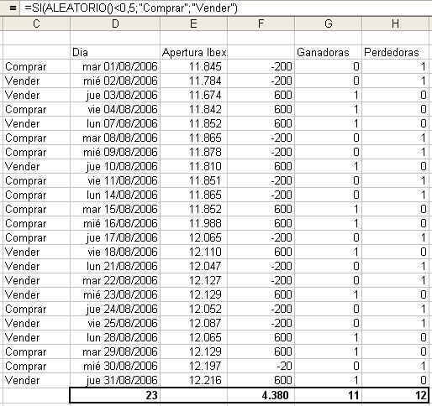Click the Dia header cell
The image size is (432, 406).
click(x=115, y=52)
